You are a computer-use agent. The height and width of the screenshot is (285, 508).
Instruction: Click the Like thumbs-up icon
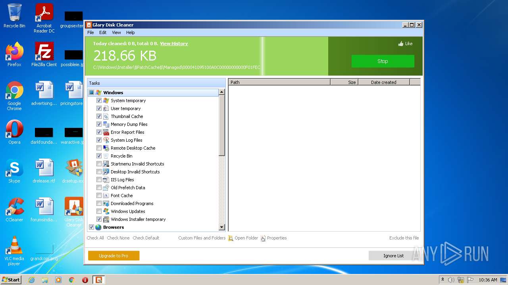point(401,44)
